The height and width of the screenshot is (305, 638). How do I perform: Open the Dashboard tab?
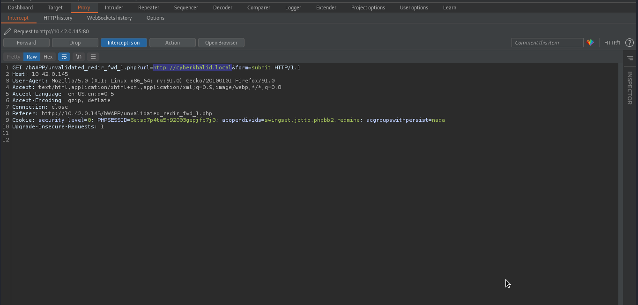pos(21,7)
